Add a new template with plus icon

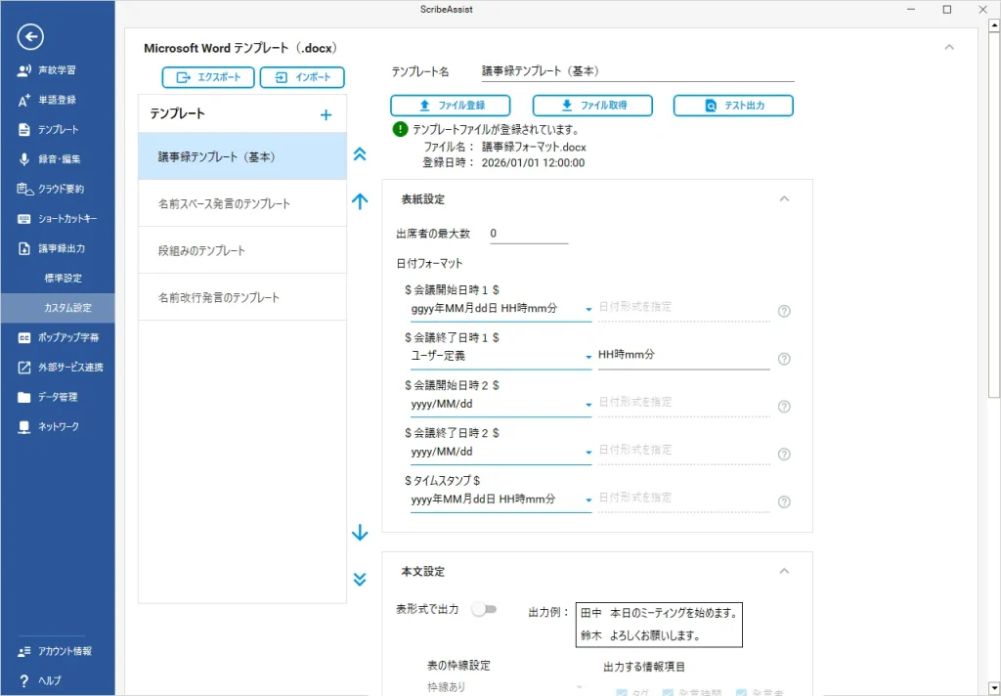(x=326, y=115)
